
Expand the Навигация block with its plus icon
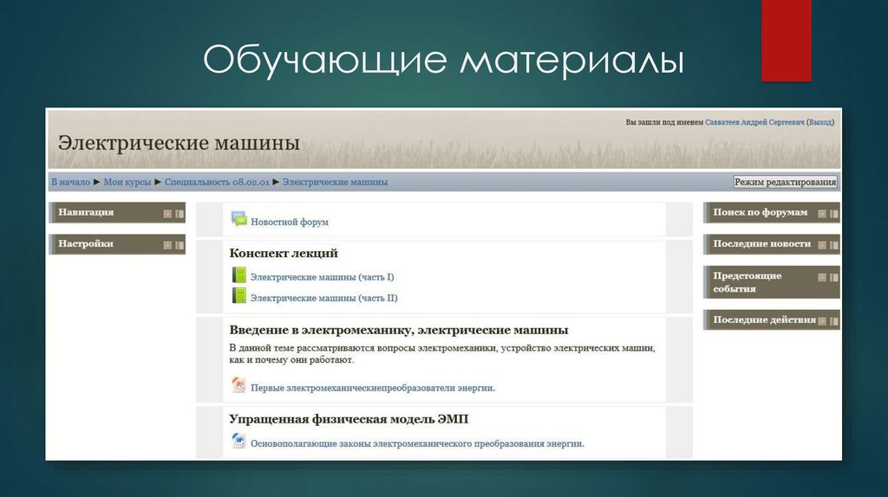click(167, 214)
